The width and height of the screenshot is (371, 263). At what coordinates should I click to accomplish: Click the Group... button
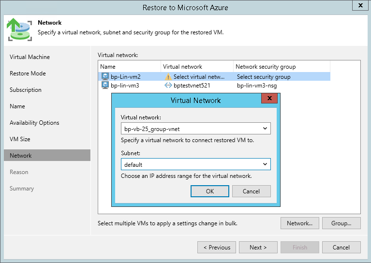[341, 223]
